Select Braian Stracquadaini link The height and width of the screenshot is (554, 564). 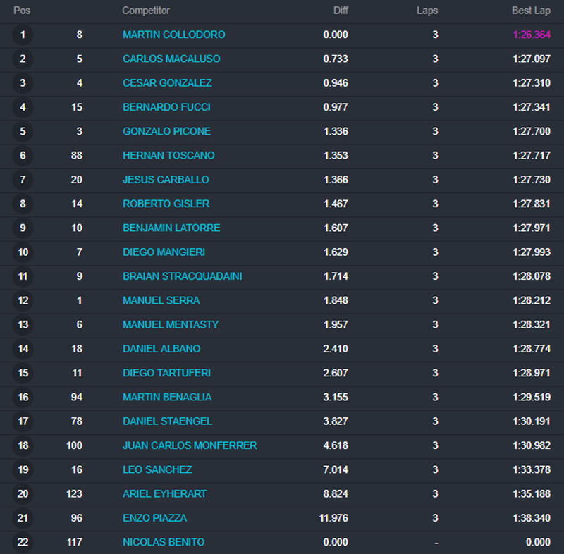pyautogui.click(x=182, y=276)
